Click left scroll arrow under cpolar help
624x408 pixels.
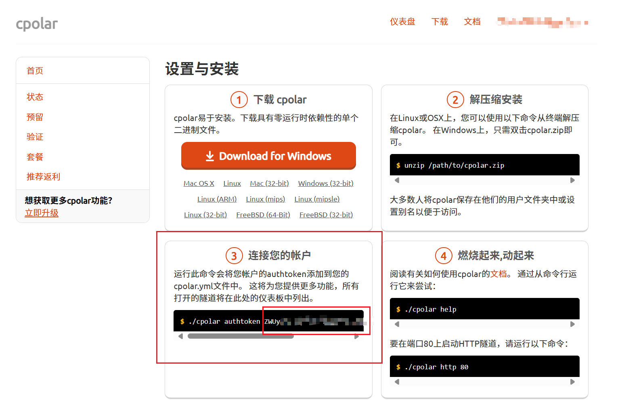point(397,324)
